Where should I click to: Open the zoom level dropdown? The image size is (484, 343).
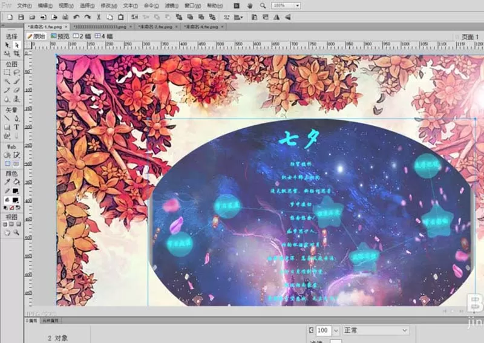pyautogui.click(x=298, y=5)
